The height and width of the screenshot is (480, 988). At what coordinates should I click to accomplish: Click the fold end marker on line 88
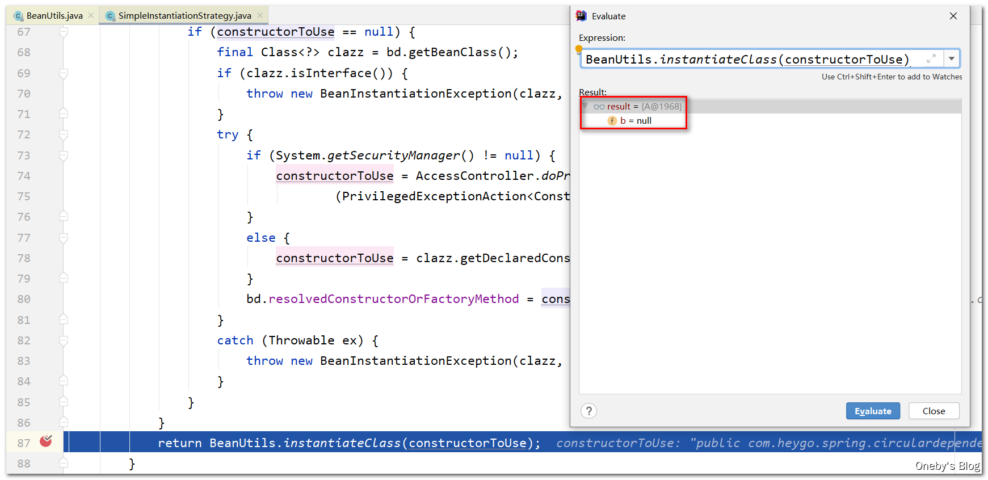point(64,463)
